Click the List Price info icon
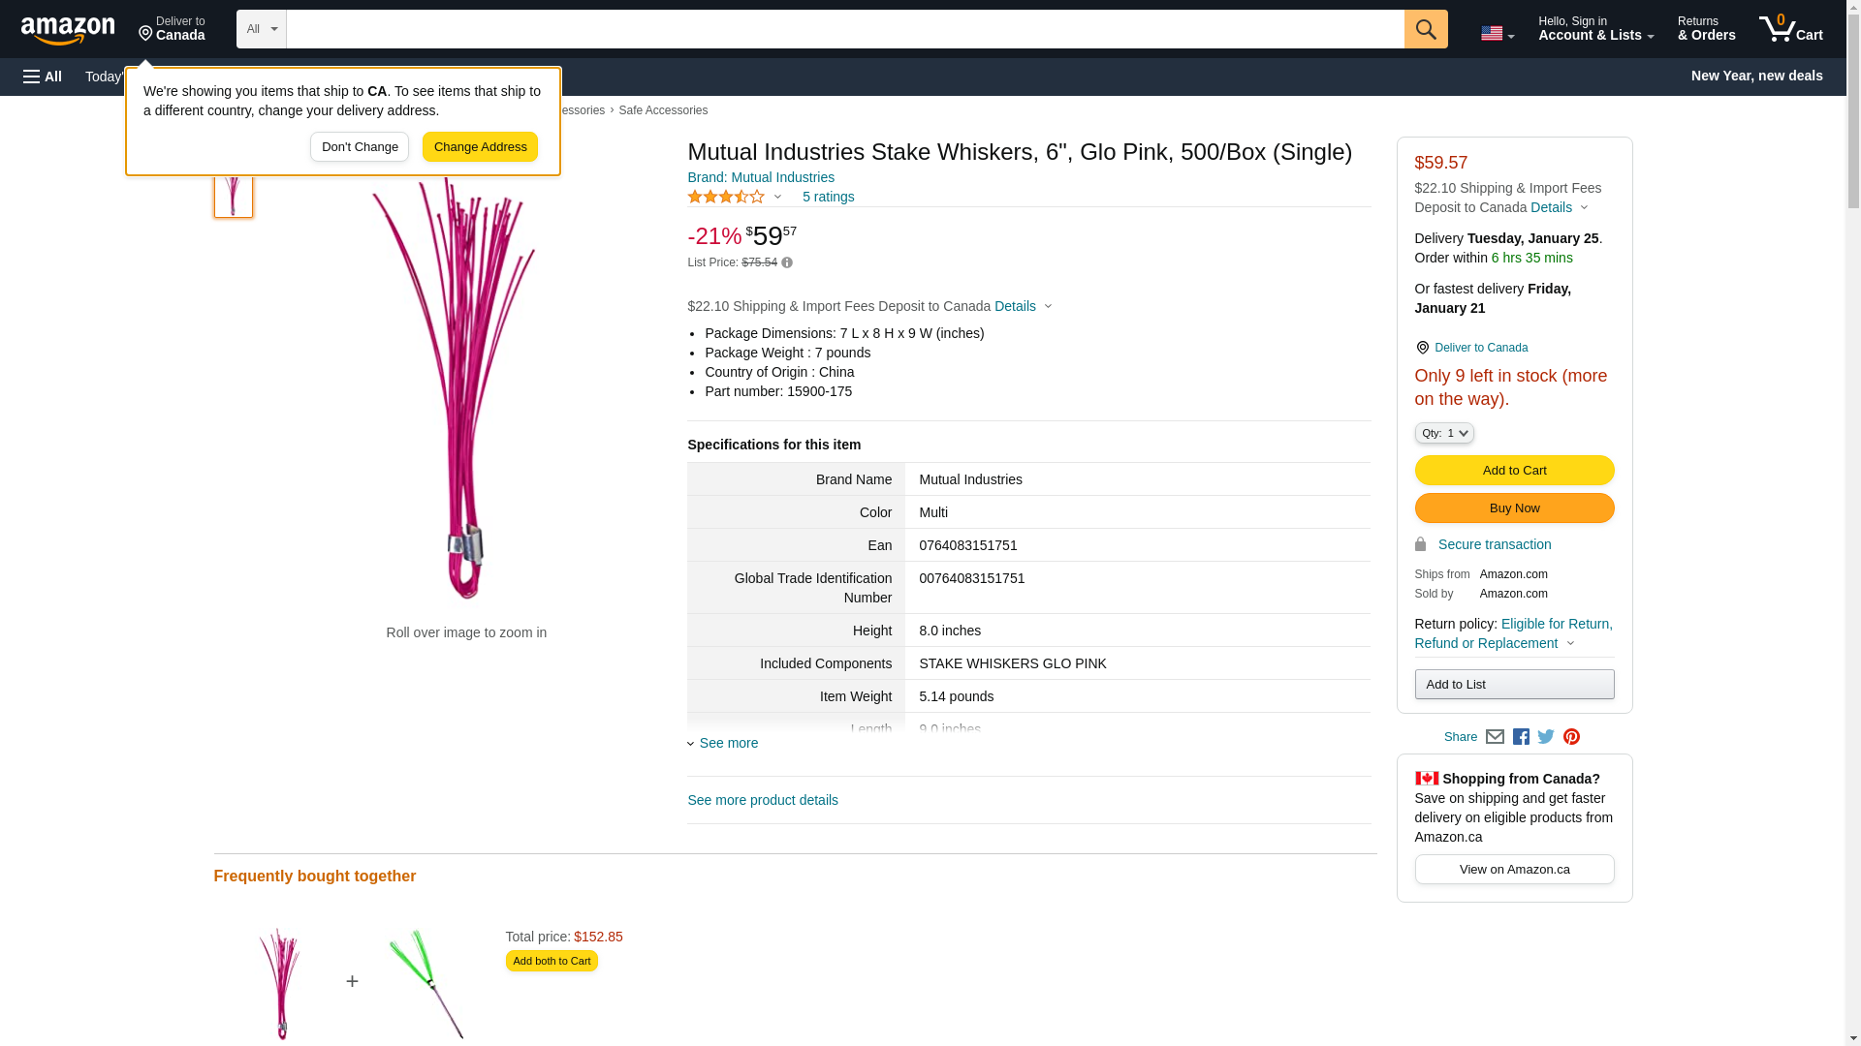The width and height of the screenshot is (1861, 1046). pos(787,262)
